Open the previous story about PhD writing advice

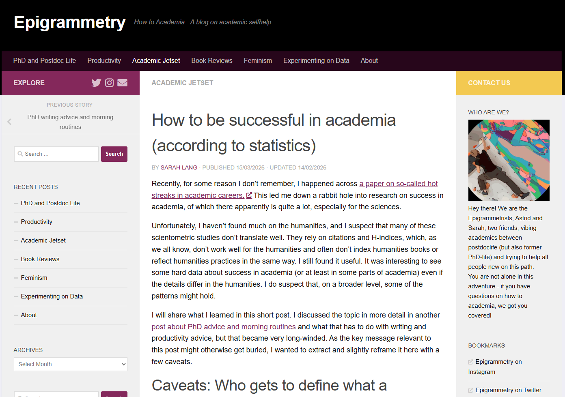(x=70, y=122)
